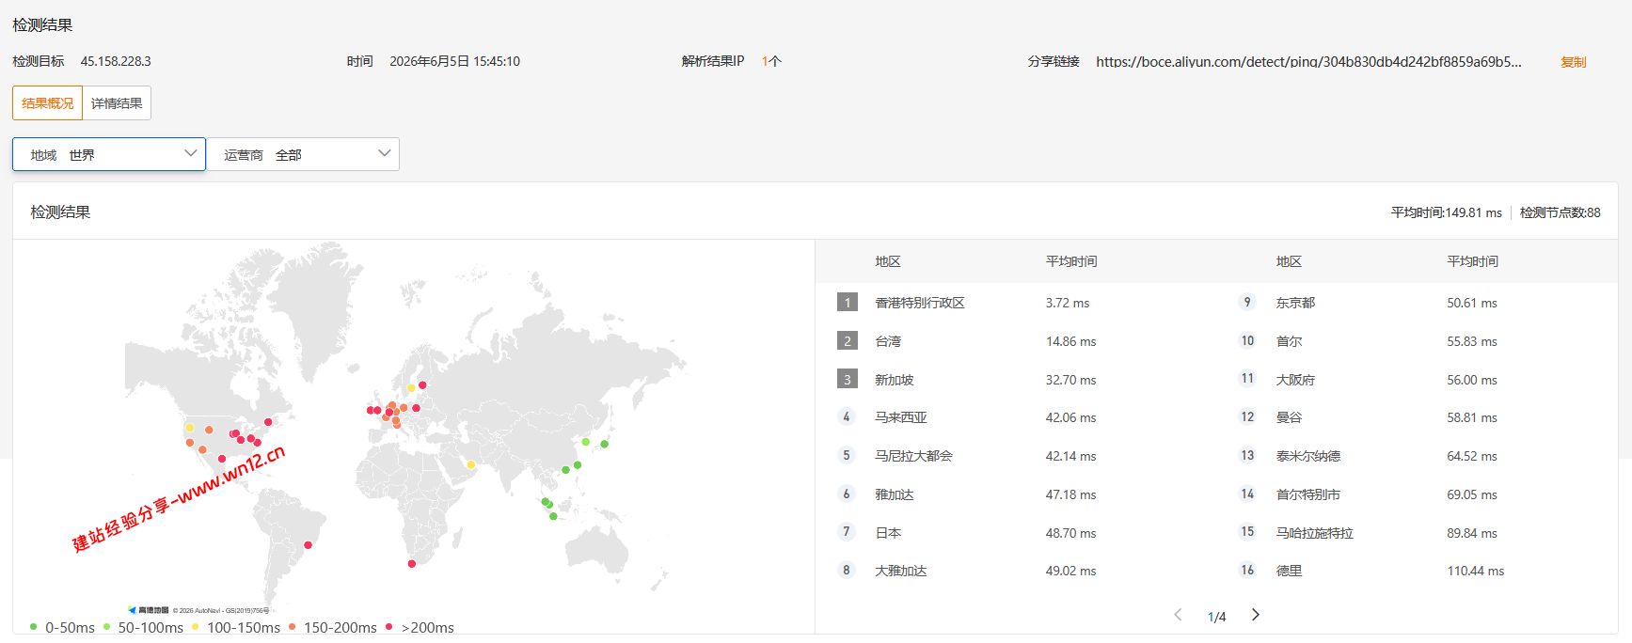Click the red node in Brazil
Screen dimensions: 1632x643
coord(308,545)
